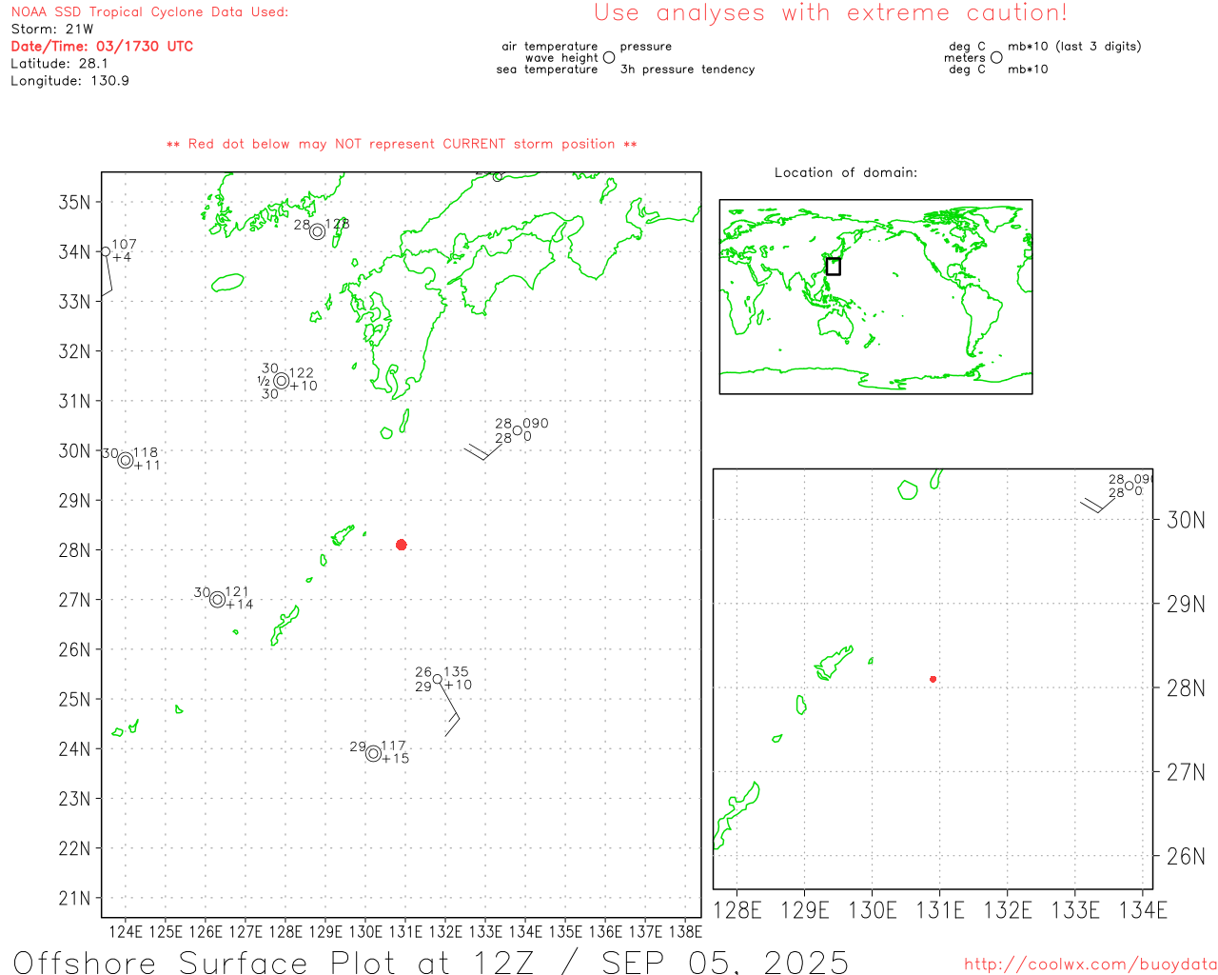Screen dimensions: 1218x975
Task: Click the 35N latitude label on main map
Action: pyautogui.click(x=74, y=202)
